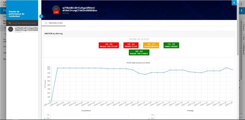This screenshot has width=245, height=120.
Task: Click the Accélération chart title
Action: [x=86, y=111]
